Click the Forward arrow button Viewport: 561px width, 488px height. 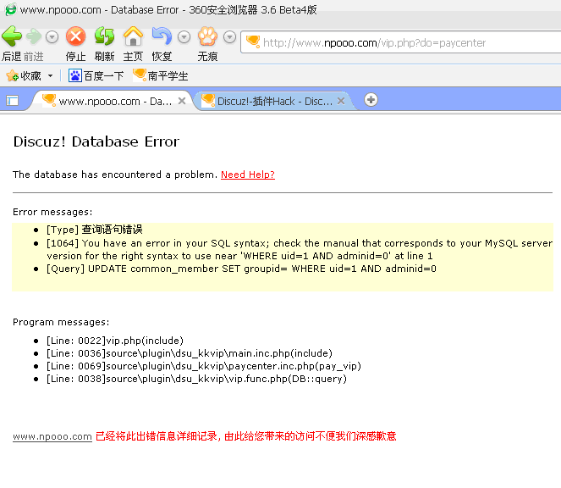tap(34, 36)
